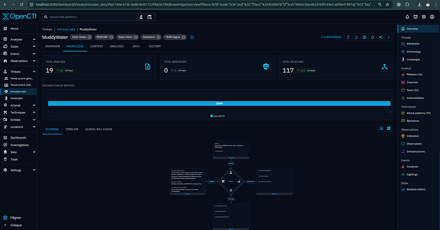The image size is (440, 230).
Task: Click the Total Indicators shield icon
Action: point(266,66)
